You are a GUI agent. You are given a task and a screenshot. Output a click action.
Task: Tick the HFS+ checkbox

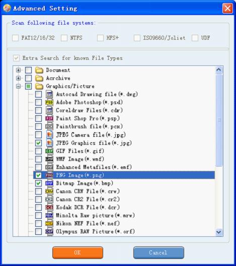pyautogui.click(x=100, y=38)
